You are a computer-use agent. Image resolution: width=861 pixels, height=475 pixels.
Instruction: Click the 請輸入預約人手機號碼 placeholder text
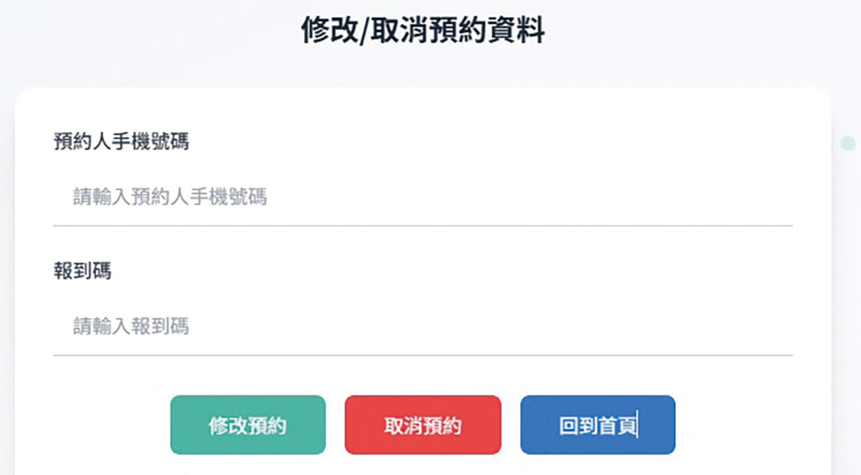pos(170,197)
